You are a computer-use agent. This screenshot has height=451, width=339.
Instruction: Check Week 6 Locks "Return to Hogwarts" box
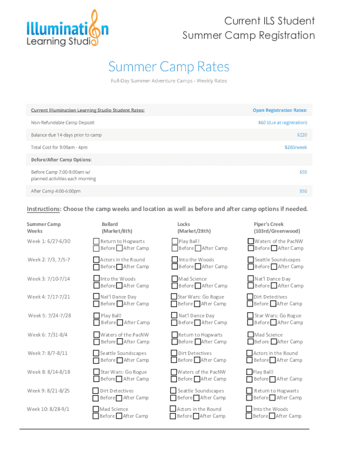coord(174,335)
